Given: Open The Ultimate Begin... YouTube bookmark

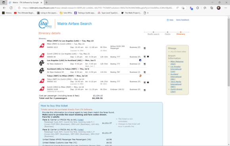Looking at the screenshot, I should pos(24,13).
